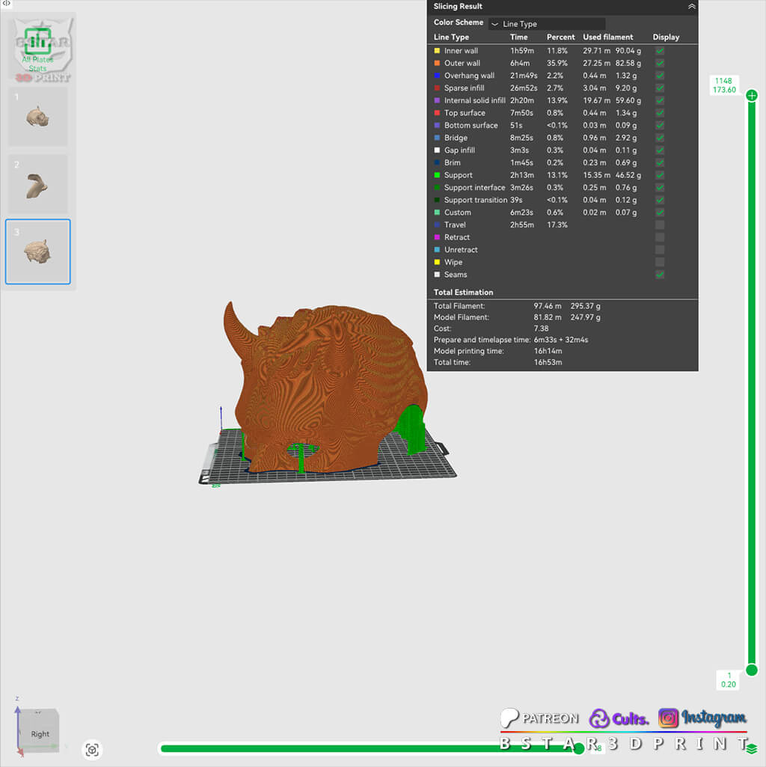
Task: Toggle the sidebar collapse arrows at top left
Action: coord(7,4)
